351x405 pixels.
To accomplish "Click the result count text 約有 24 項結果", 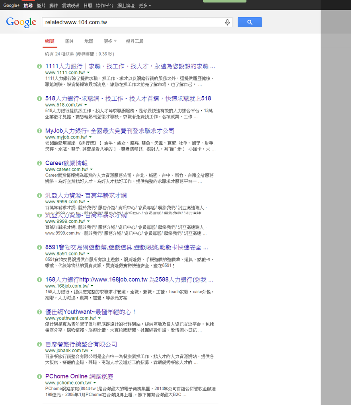I will click(59, 54).
